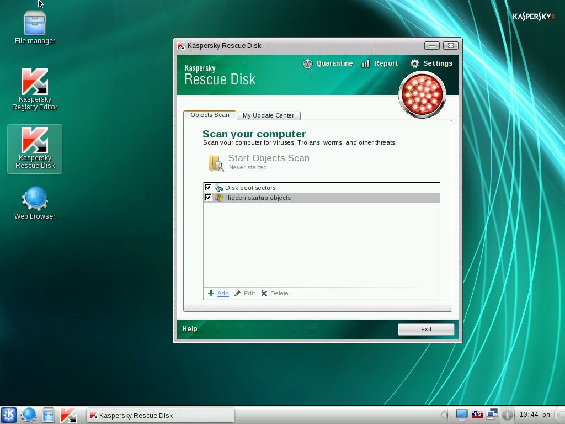This screenshot has height=424, width=565.
Task: Click Delete scan object
Action: (275, 293)
